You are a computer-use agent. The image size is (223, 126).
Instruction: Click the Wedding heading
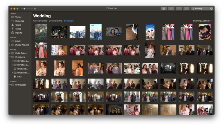tap(42, 16)
